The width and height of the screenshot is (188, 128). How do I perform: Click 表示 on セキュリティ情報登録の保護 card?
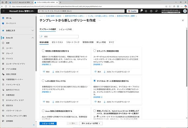(x=98, y=72)
